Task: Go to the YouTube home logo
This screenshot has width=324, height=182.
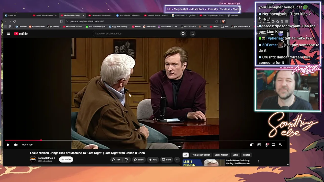Action: (x=21, y=34)
